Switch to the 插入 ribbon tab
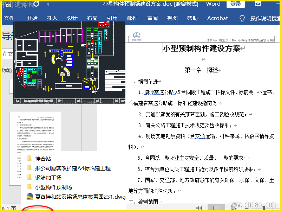 click(52, 18)
